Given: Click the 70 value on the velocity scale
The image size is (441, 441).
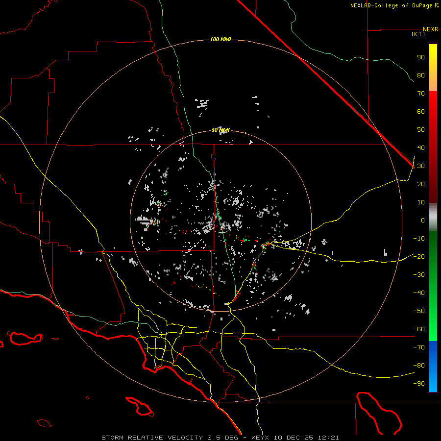Looking at the screenshot, I should click(x=421, y=94).
